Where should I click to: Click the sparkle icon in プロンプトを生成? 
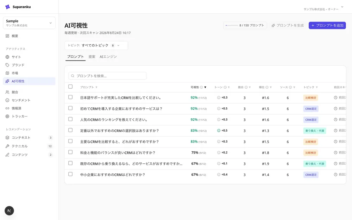tap(273, 25)
